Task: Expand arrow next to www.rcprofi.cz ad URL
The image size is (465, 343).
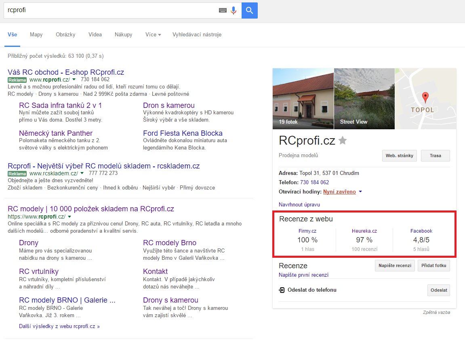Action: (74, 80)
